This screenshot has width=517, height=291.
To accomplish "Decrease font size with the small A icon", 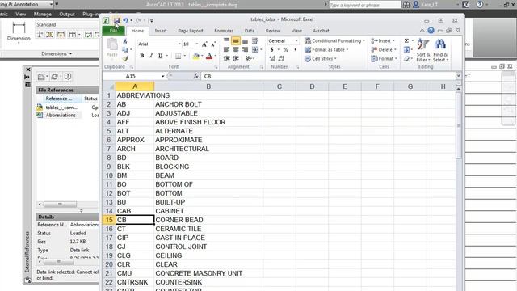I will (x=213, y=44).
